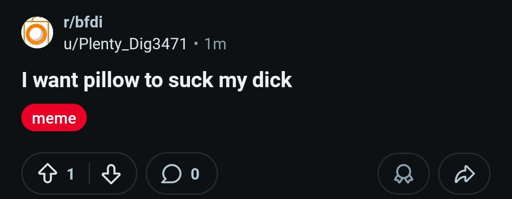
Task: Click the vote pill between the arrows
Action: (x=79, y=173)
